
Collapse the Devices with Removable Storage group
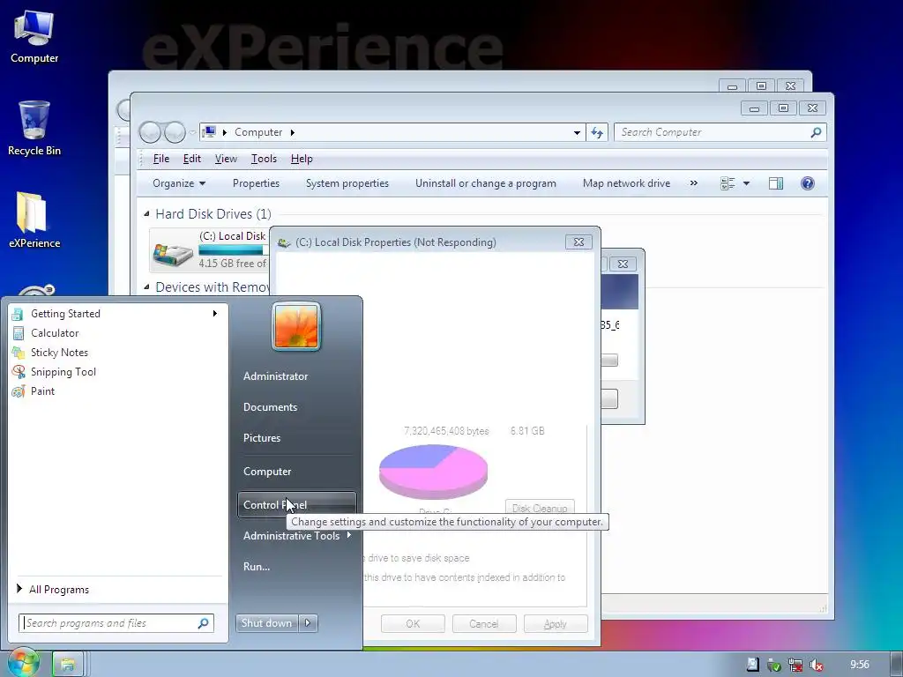pos(146,286)
